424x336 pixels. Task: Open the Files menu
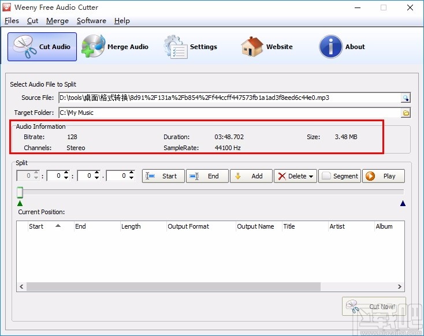coord(12,21)
